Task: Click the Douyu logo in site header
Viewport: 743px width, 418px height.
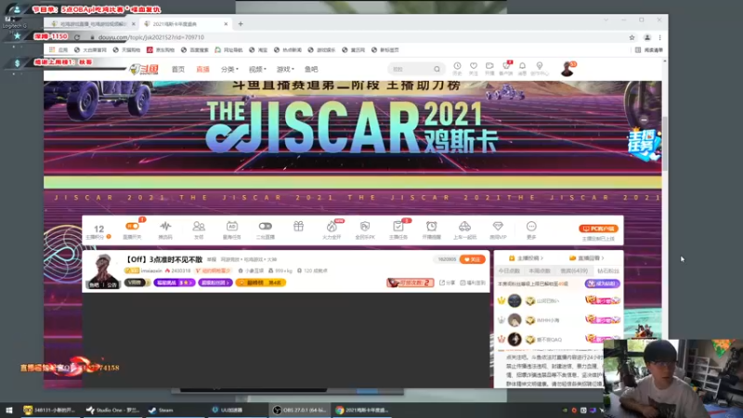Action: (144, 70)
